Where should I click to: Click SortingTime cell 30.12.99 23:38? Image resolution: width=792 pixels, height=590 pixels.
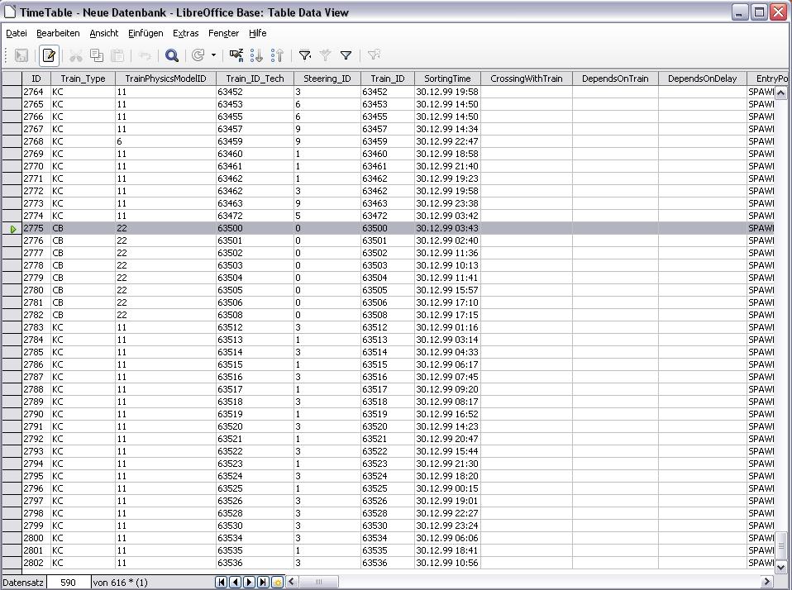[447, 203]
